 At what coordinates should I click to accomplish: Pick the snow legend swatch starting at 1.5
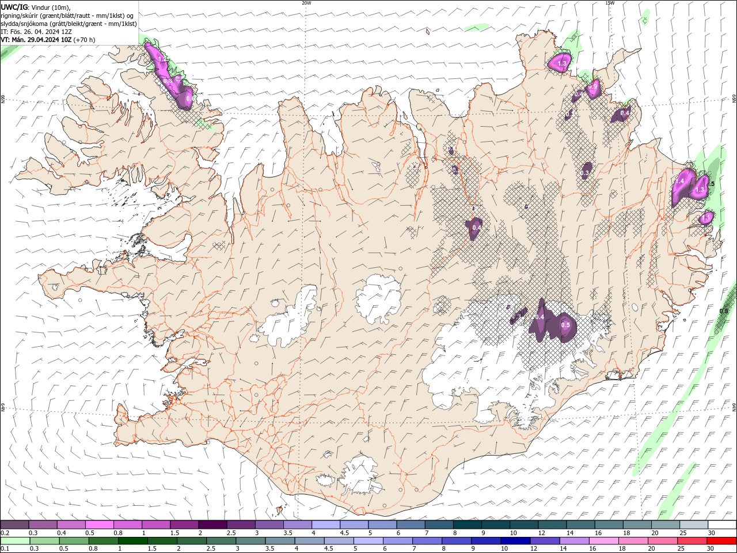point(184,525)
